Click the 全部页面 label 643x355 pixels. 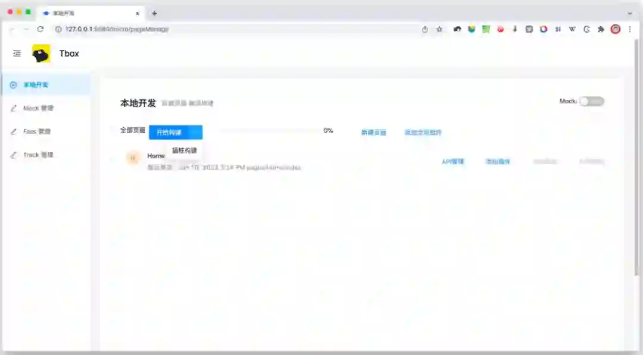(132, 130)
